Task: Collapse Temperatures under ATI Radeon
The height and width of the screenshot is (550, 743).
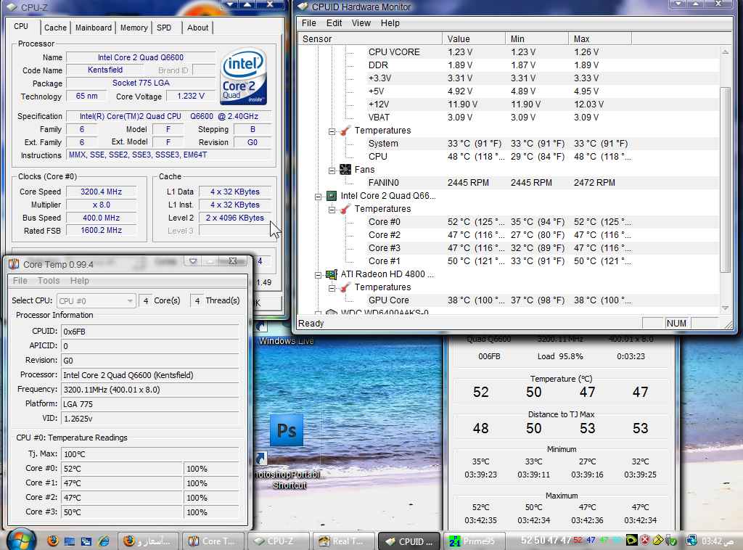Action: coord(332,289)
